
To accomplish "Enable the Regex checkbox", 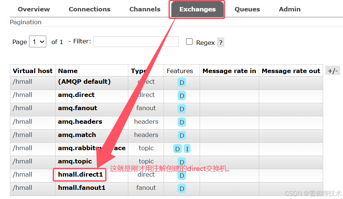I will coord(189,41).
